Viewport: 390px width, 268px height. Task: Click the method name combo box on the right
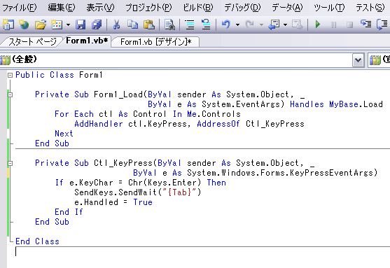point(379,60)
